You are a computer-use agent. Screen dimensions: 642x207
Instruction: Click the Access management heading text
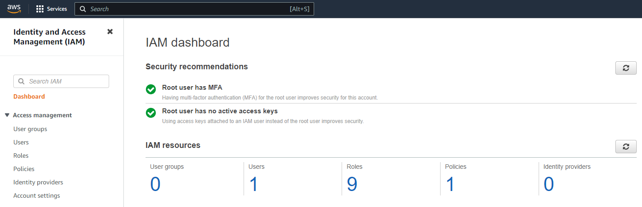pyautogui.click(x=42, y=115)
